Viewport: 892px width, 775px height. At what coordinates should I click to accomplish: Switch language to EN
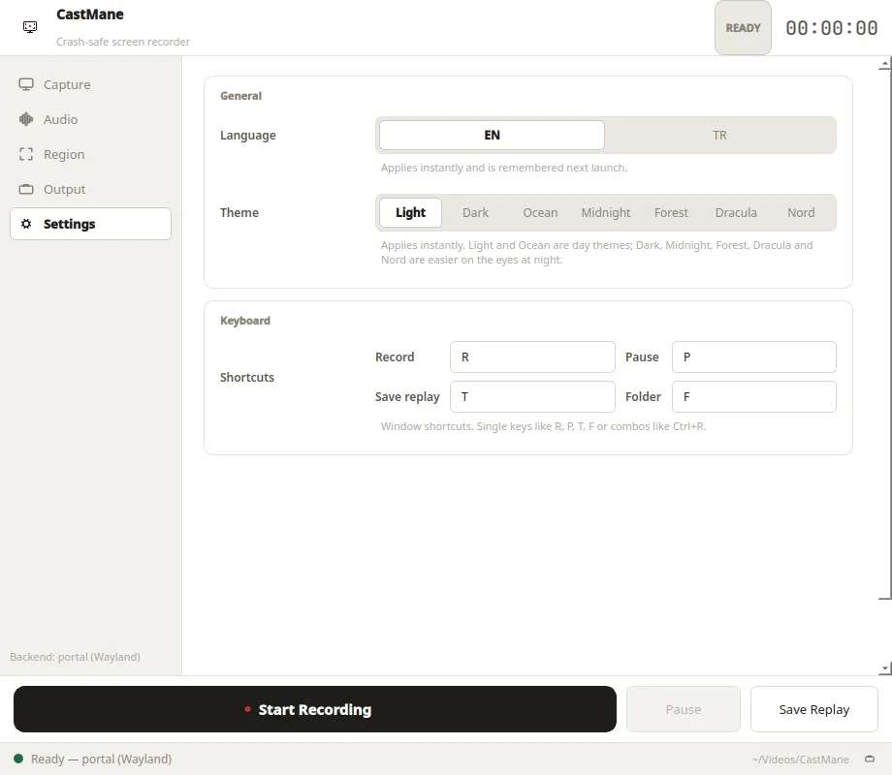click(x=492, y=135)
